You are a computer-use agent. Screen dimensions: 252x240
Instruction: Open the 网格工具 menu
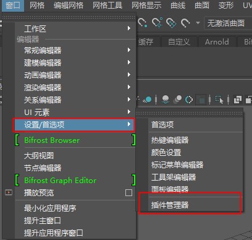(x=107, y=6)
